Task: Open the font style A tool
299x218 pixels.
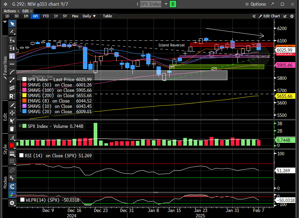Action: click(x=12, y=138)
